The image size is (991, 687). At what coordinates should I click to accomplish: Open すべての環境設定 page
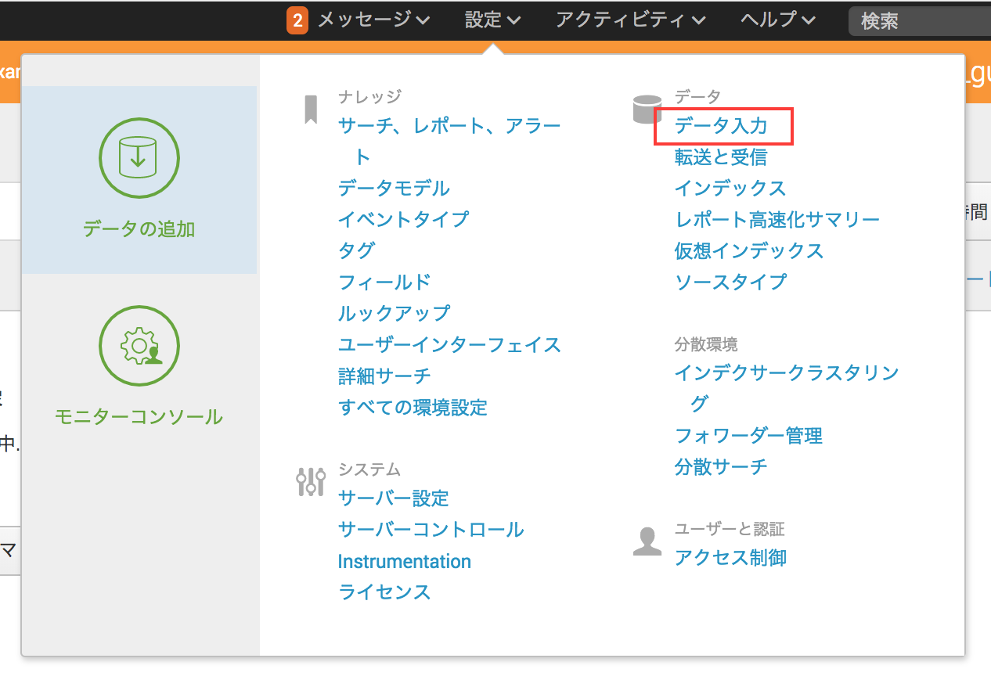click(413, 408)
